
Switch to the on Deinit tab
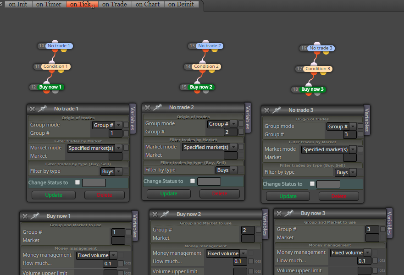point(182,5)
